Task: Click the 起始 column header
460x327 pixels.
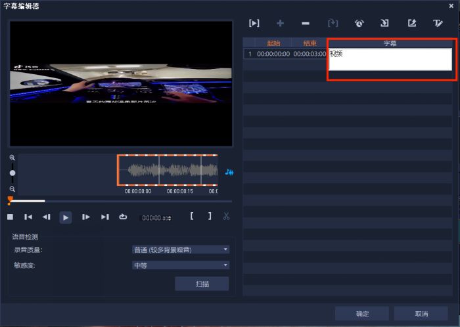Action: pos(273,43)
